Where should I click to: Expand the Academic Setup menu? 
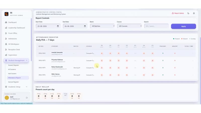click(x=16, y=87)
